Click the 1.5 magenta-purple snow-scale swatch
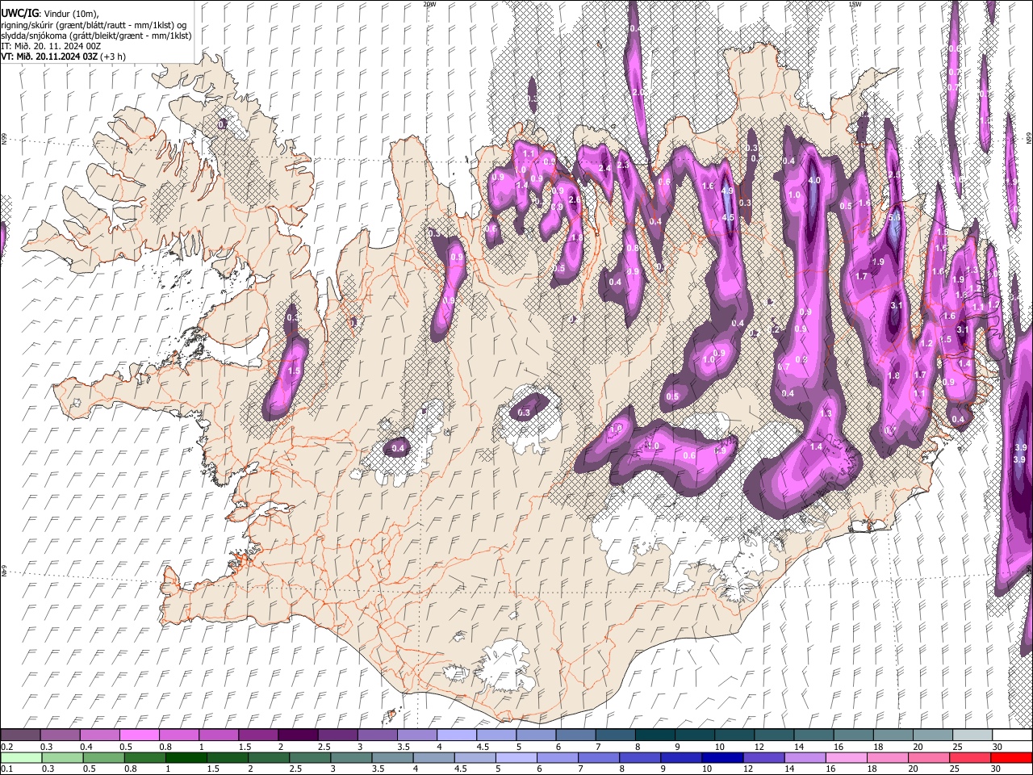This screenshot has height=775, width=1033. [x=258, y=735]
